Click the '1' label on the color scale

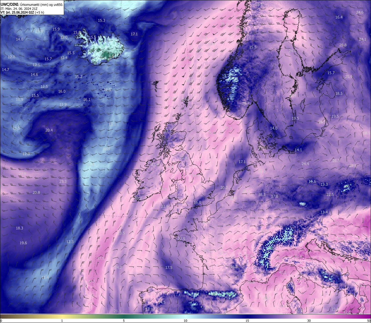(62, 321)
